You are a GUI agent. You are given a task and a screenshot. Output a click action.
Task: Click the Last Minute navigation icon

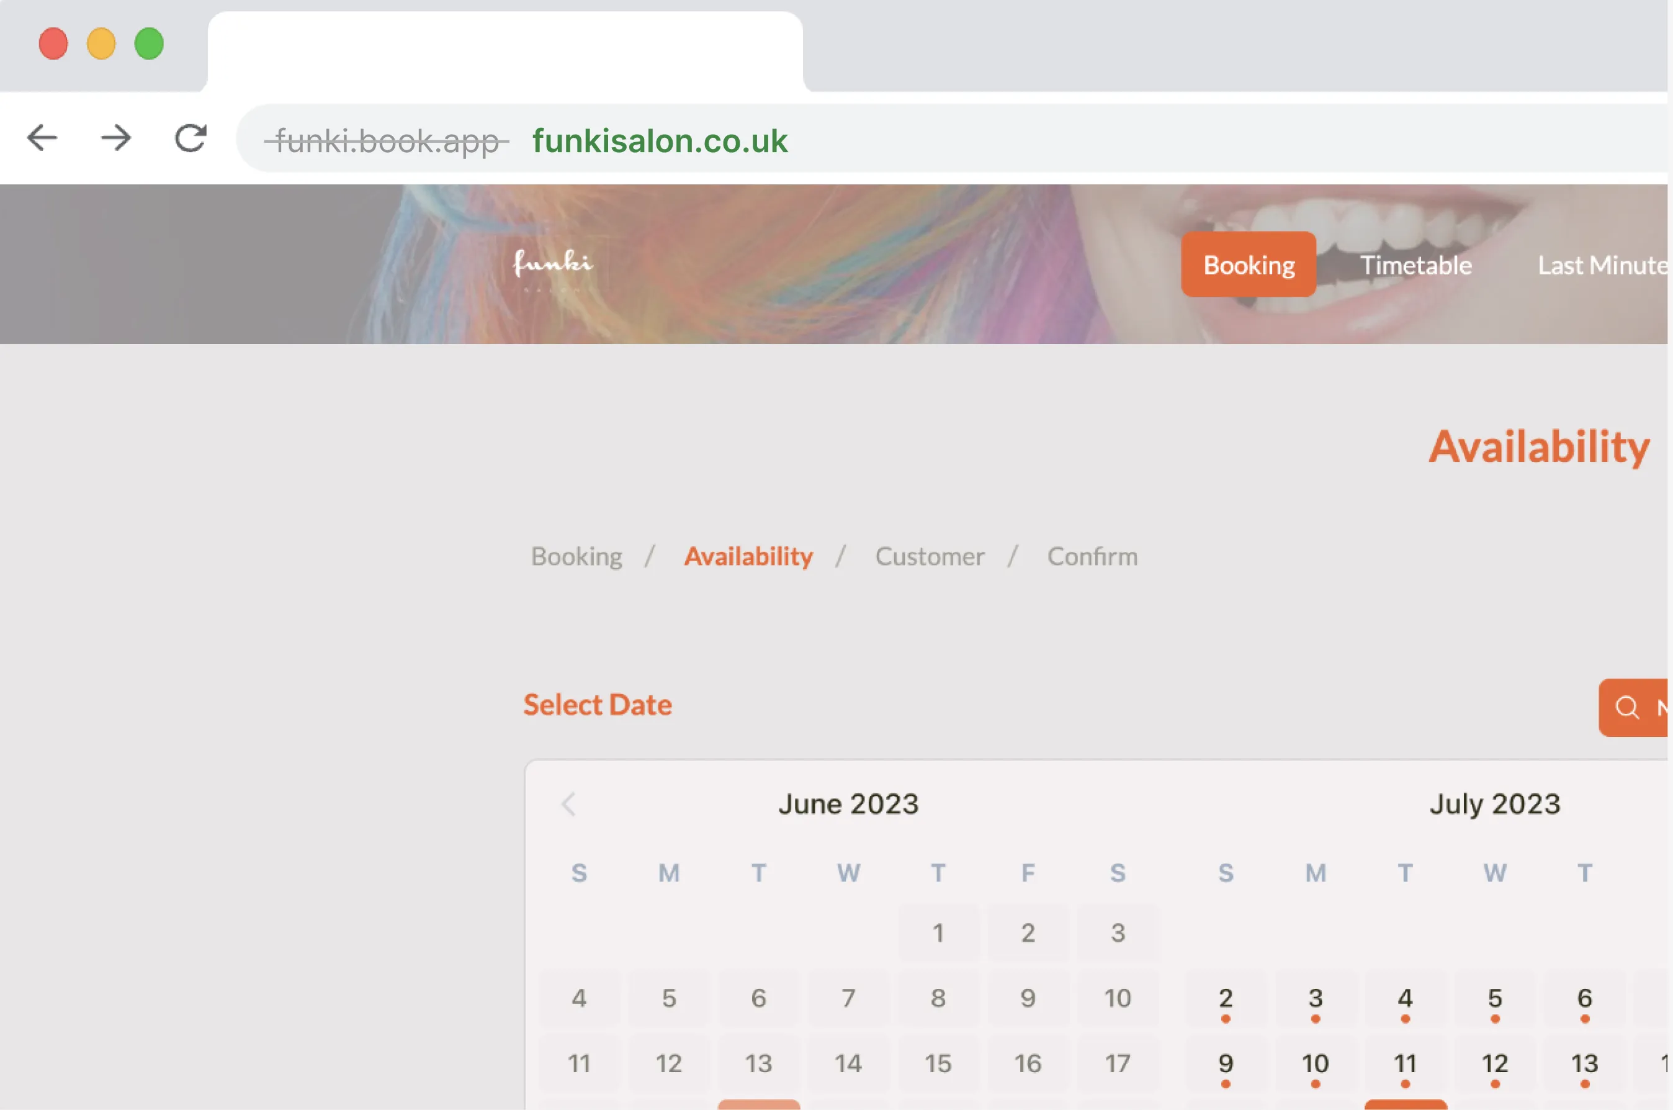coord(1605,263)
